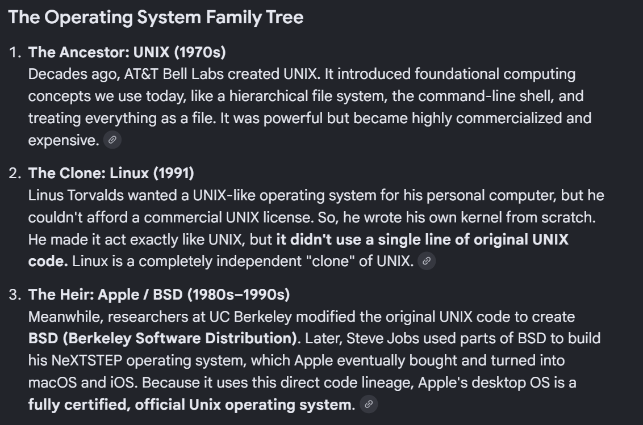Click "The Clone: Linux (1991)" heading
The height and width of the screenshot is (425, 643).
click(x=111, y=173)
